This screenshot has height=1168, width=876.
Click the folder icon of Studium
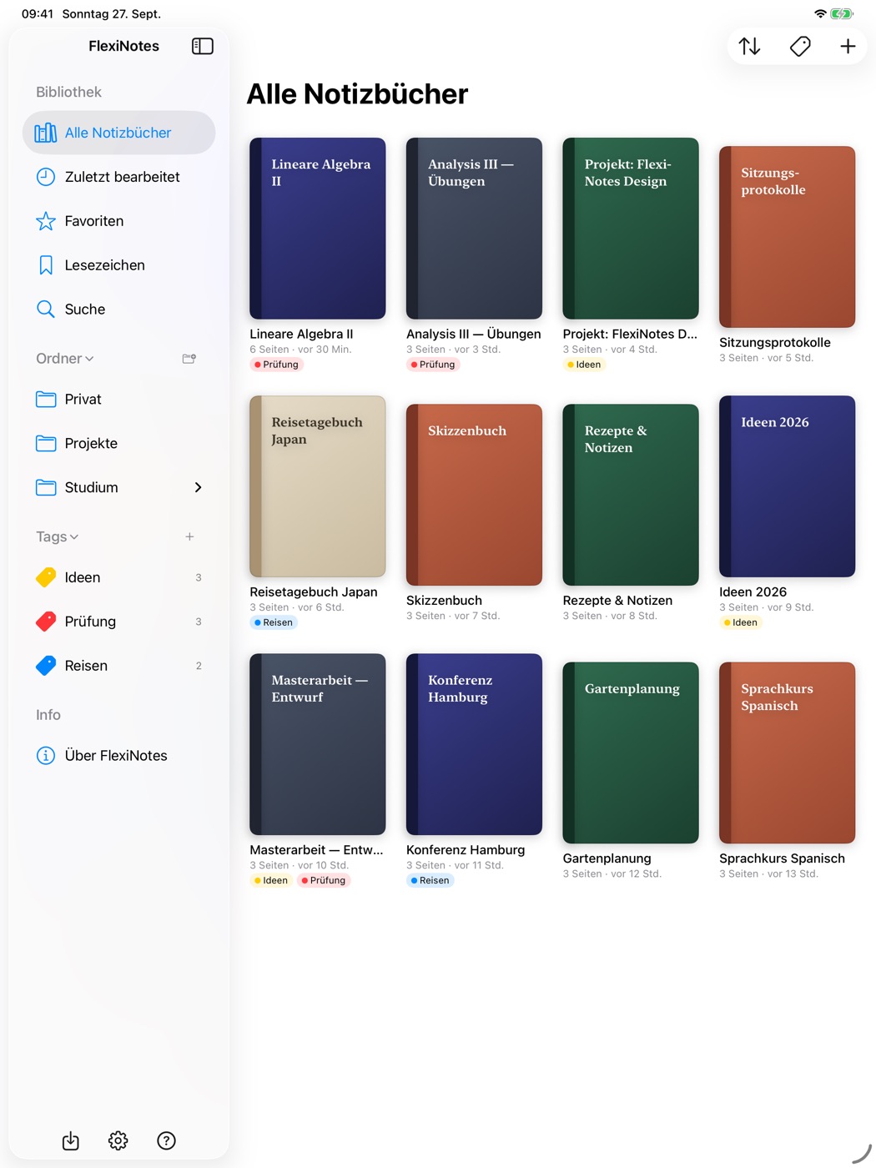(46, 488)
